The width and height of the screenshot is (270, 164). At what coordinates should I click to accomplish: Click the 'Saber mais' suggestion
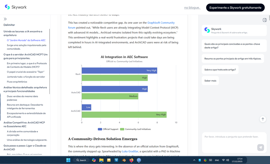(x=210, y=81)
